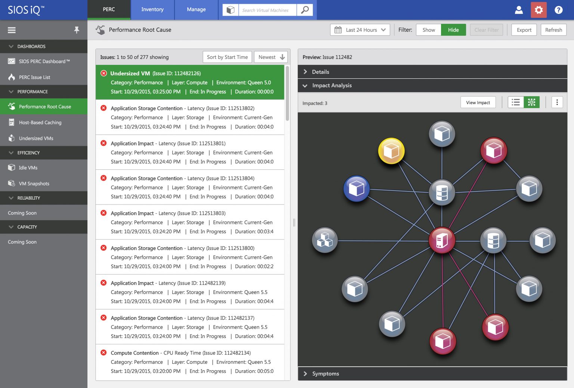The height and width of the screenshot is (388, 574).
Task: Click the settings gear in the top bar
Action: tap(538, 10)
